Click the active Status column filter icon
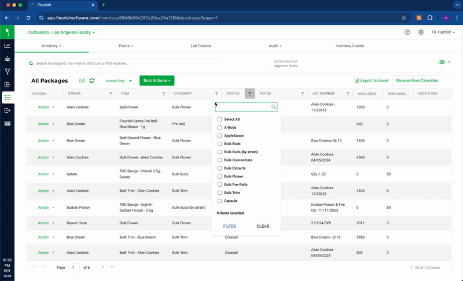 click(x=249, y=94)
